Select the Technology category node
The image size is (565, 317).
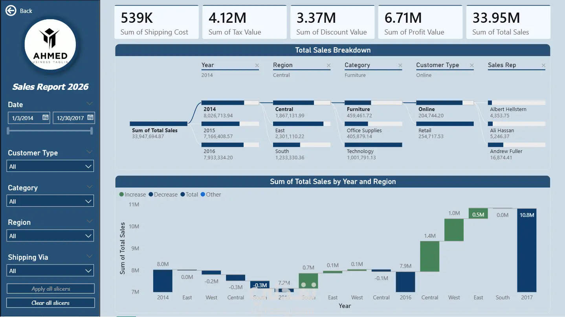click(x=373, y=151)
